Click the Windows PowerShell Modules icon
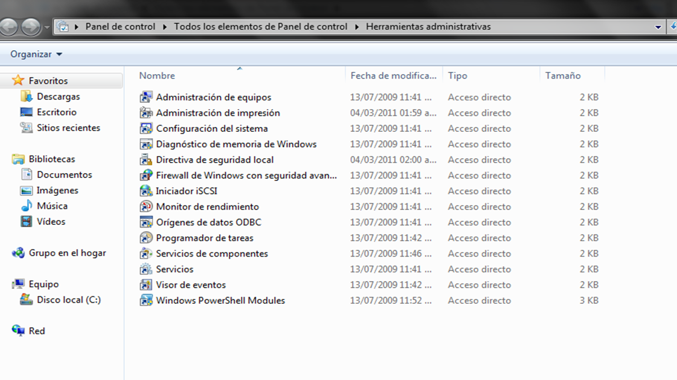 tap(146, 301)
